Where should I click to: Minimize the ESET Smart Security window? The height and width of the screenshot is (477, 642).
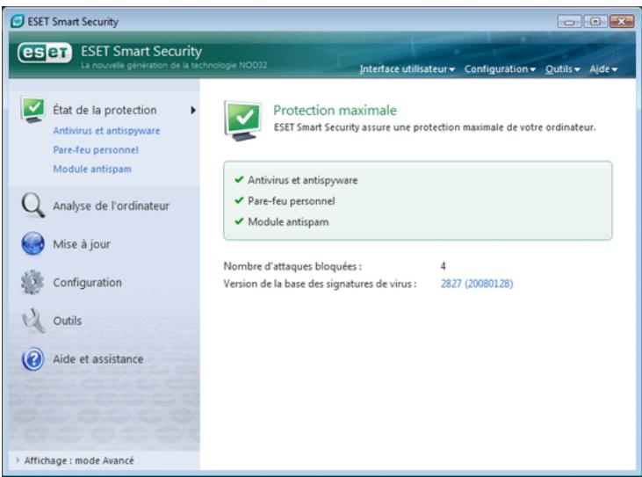(569, 21)
